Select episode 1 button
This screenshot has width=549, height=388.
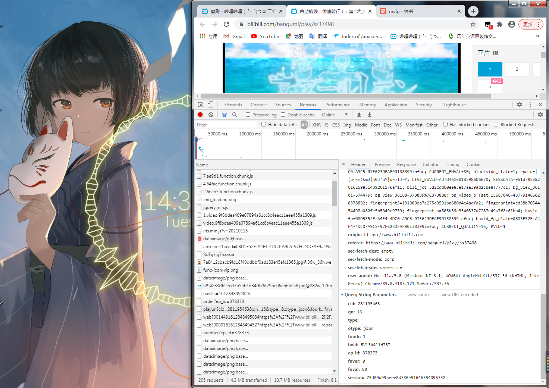point(490,69)
